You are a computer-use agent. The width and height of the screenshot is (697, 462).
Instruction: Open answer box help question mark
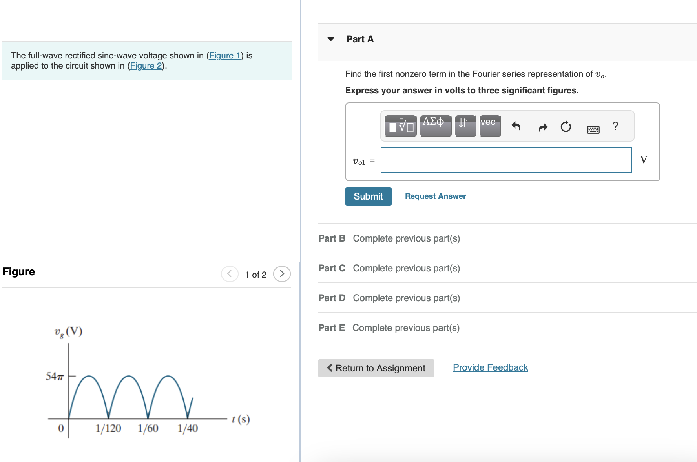pyautogui.click(x=615, y=126)
